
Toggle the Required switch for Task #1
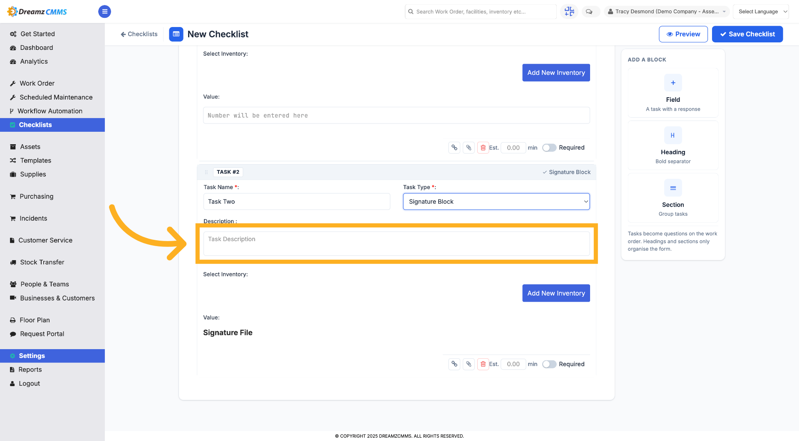click(549, 148)
